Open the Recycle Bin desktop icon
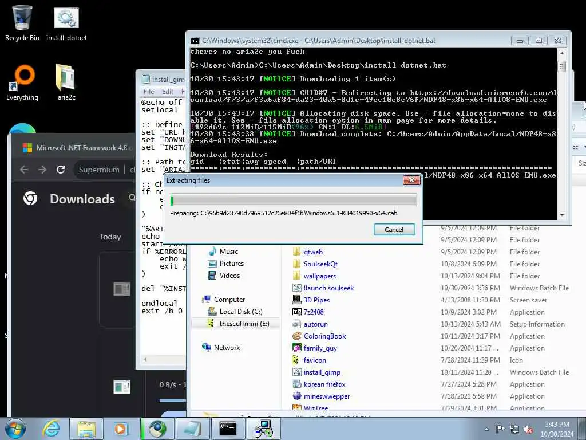 [x=22, y=23]
